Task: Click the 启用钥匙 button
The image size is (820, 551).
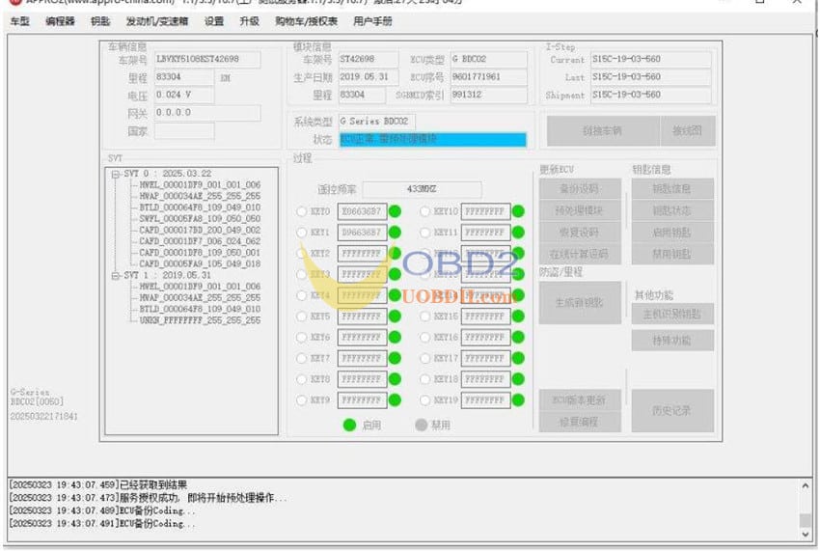Action: click(672, 233)
